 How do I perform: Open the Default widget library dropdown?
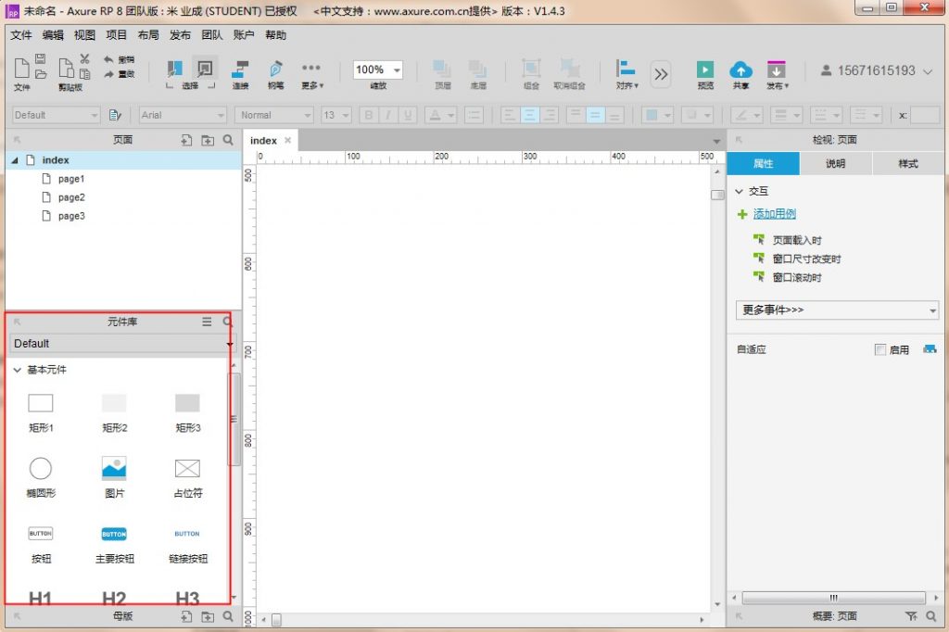[x=122, y=344]
